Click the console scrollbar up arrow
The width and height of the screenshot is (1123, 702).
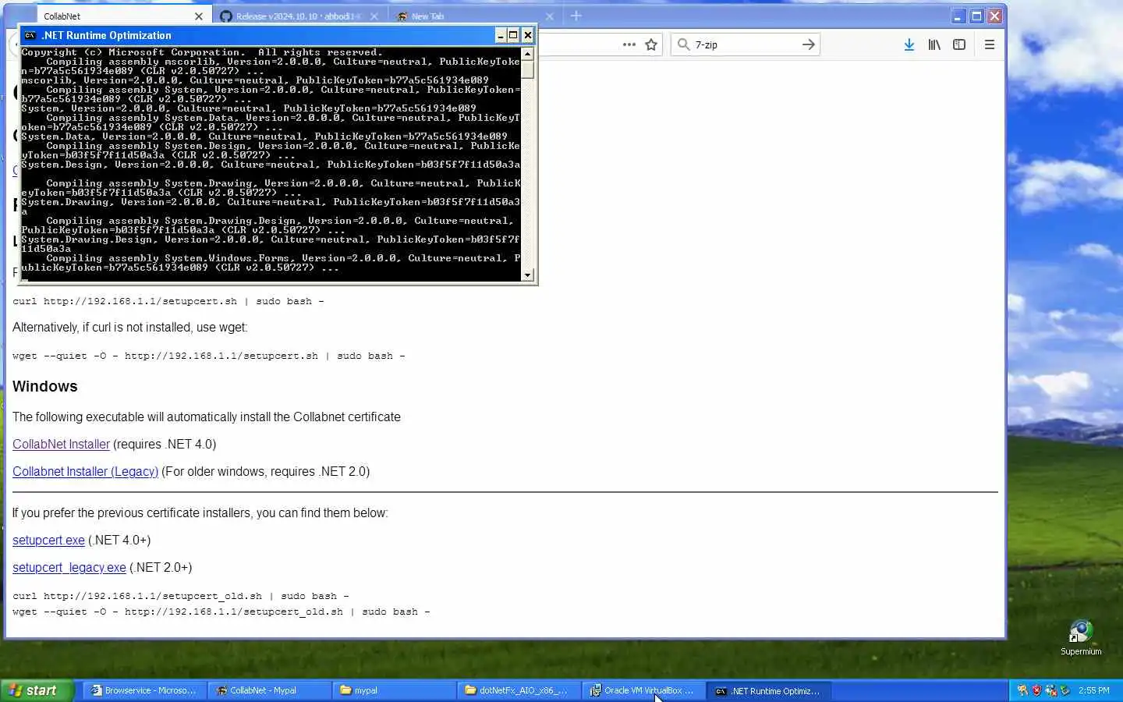pos(528,54)
